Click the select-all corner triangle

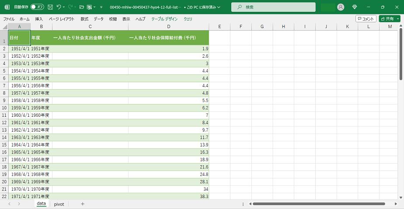pos(4,27)
